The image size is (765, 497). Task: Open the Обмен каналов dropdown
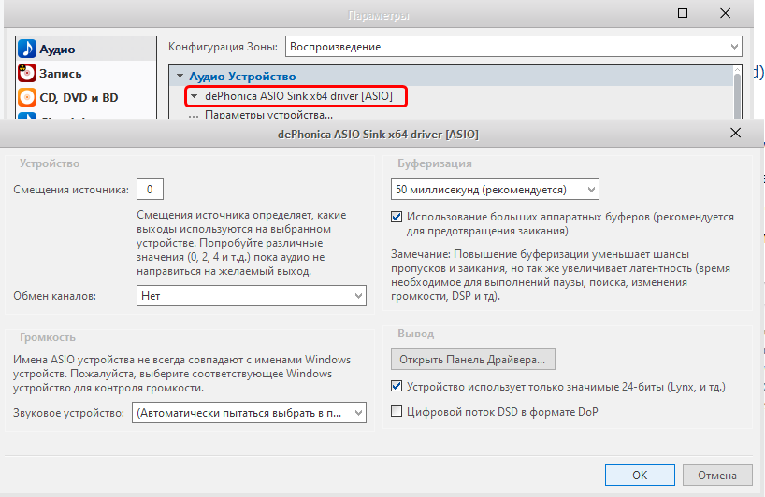(x=252, y=296)
